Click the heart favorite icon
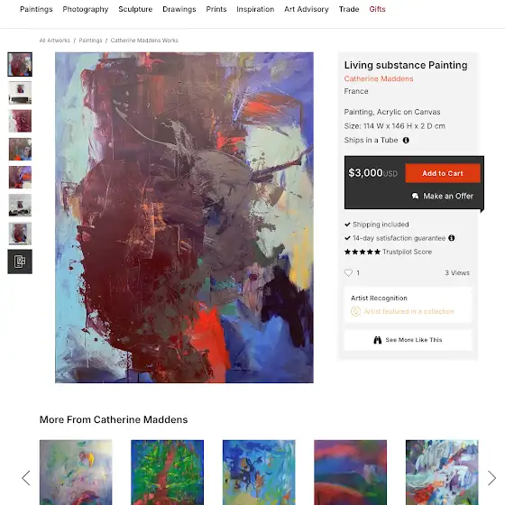The image size is (505, 505). pos(348,272)
